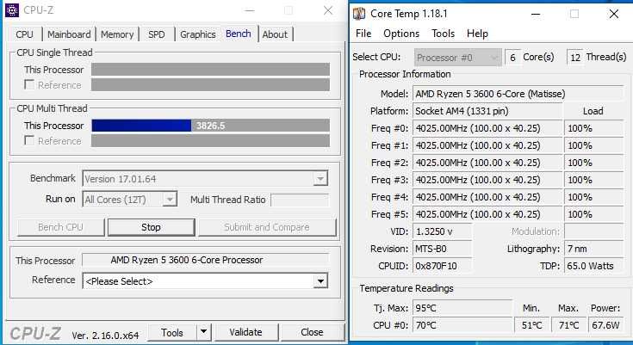Click the Multi Thread progress bar showing 3826.5

[x=210, y=126]
